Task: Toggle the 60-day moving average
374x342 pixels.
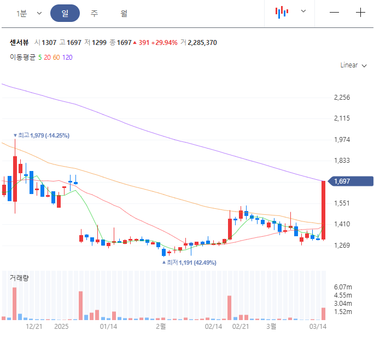Action: [x=56, y=58]
